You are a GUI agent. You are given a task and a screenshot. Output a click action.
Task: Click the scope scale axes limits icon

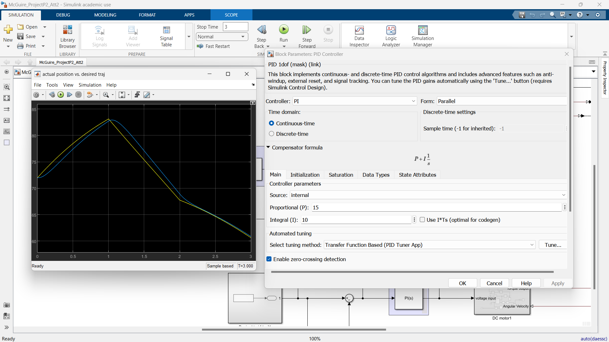tap(122, 95)
